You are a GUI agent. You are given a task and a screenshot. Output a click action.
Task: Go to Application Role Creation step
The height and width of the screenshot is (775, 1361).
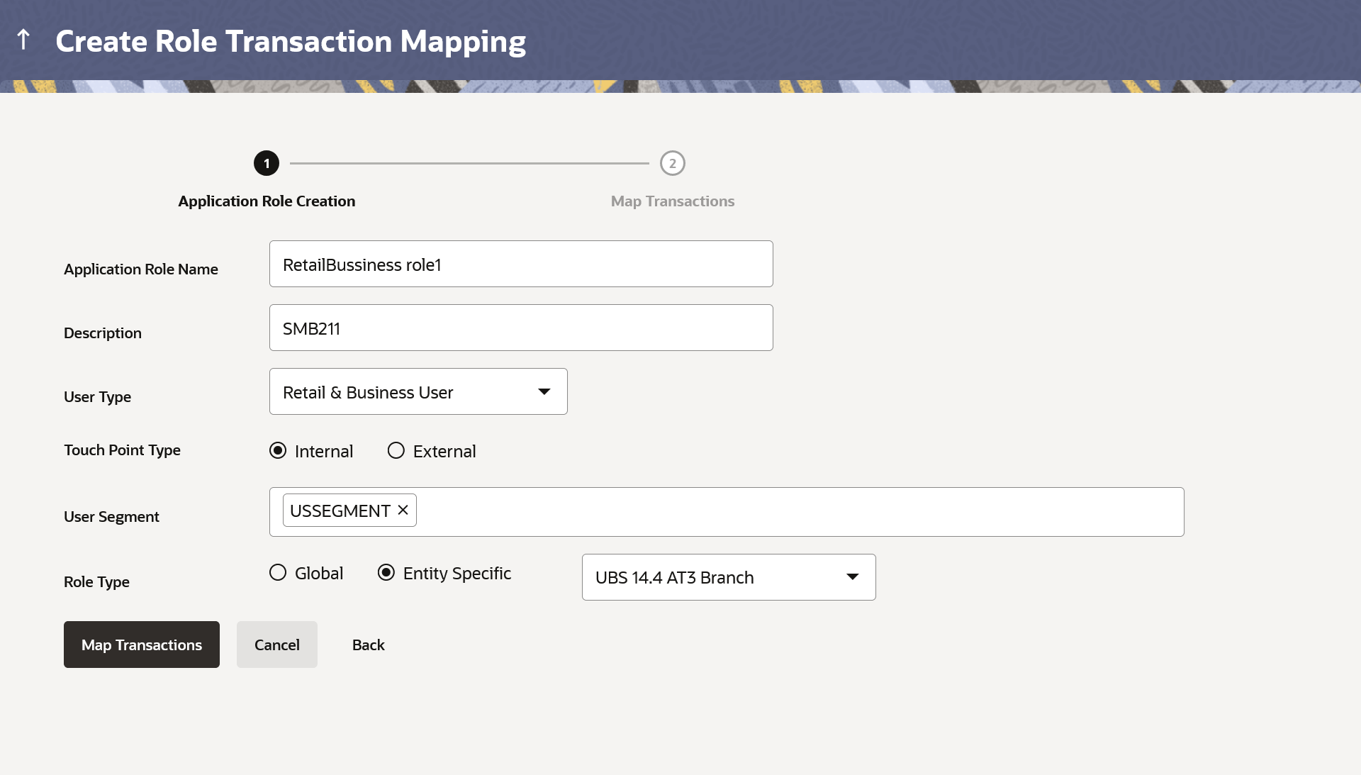(267, 201)
